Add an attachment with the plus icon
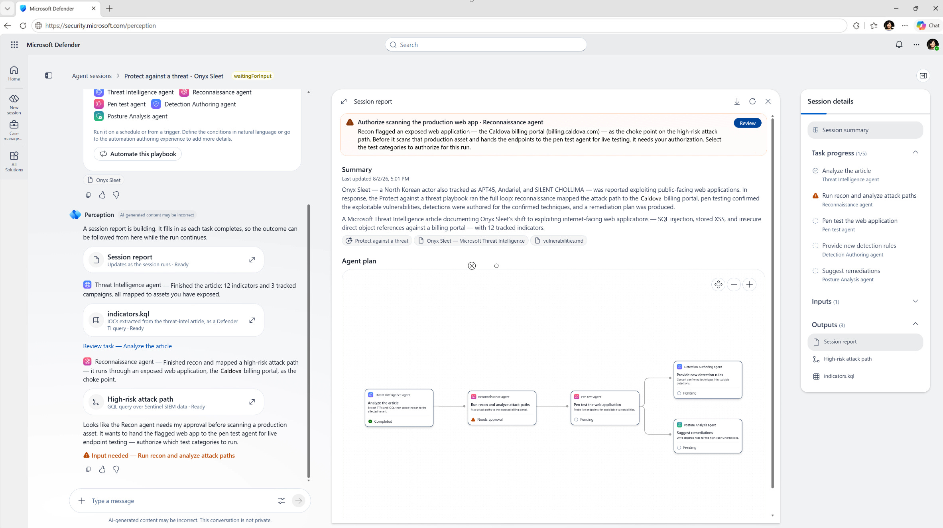The width and height of the screenshot is (943, 528). [x=82, y=501]
